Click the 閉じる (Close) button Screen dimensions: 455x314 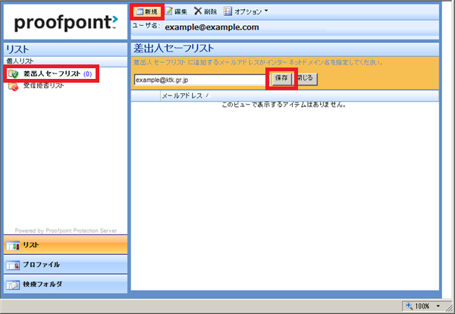click(x=306, y=79)
